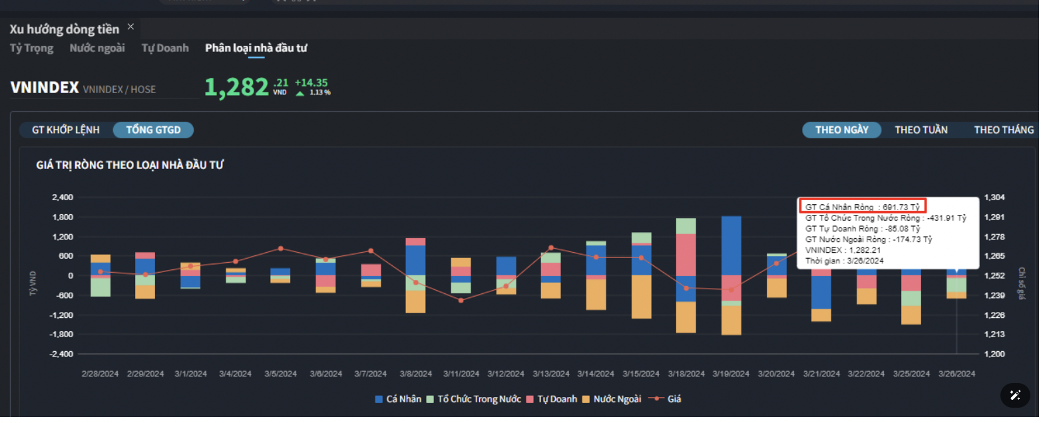This screenshot has height=423, width=1041.
Task: Select the TỔNG GTGD option
Action: coord(153,130)
